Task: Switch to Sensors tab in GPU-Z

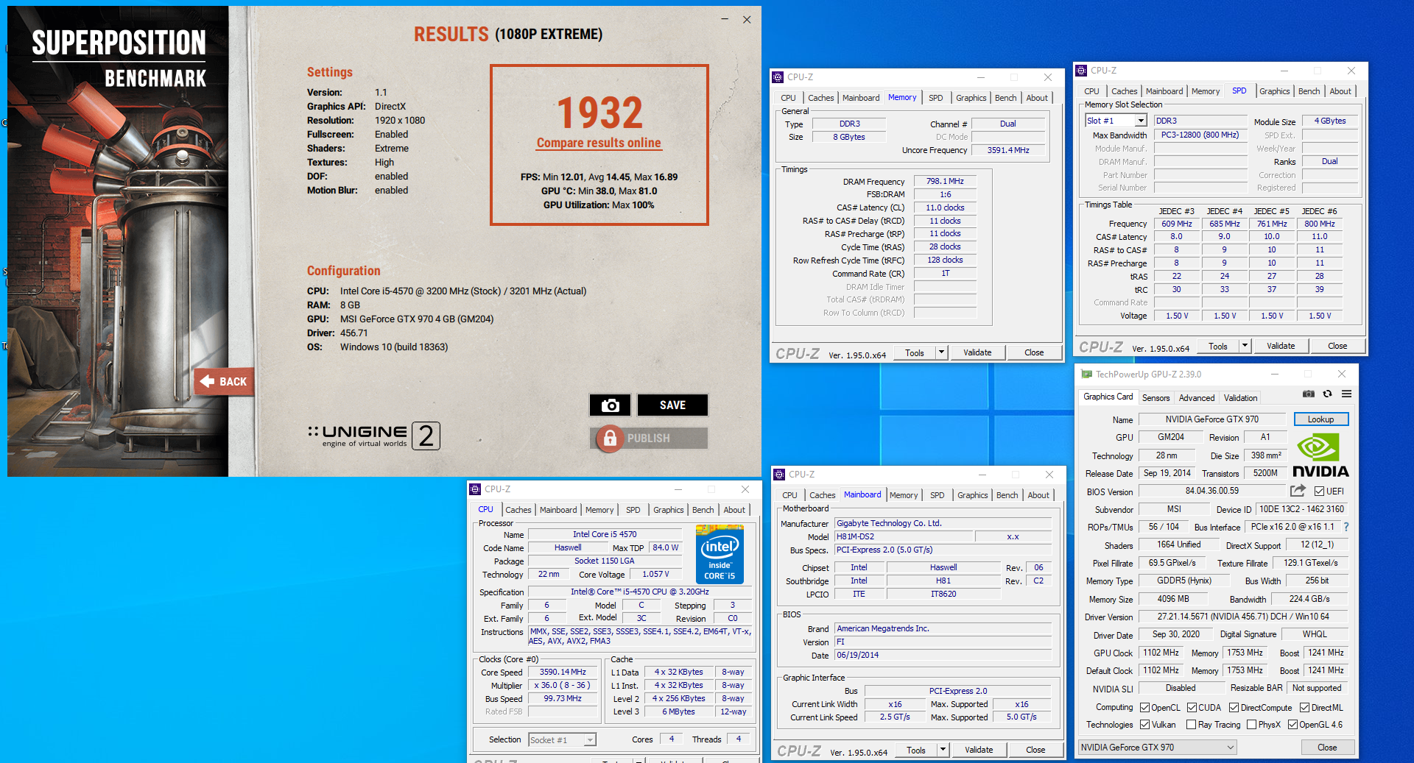Action: pyautogui.click(x=1156, y=398)
